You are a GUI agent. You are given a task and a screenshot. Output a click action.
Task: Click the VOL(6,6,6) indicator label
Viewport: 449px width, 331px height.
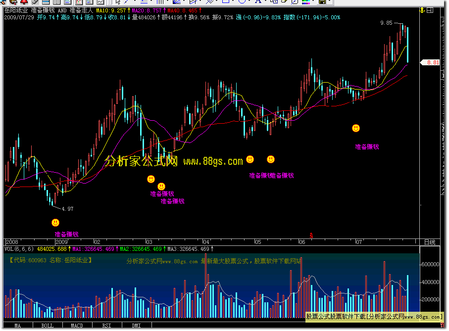click(19, 249)
